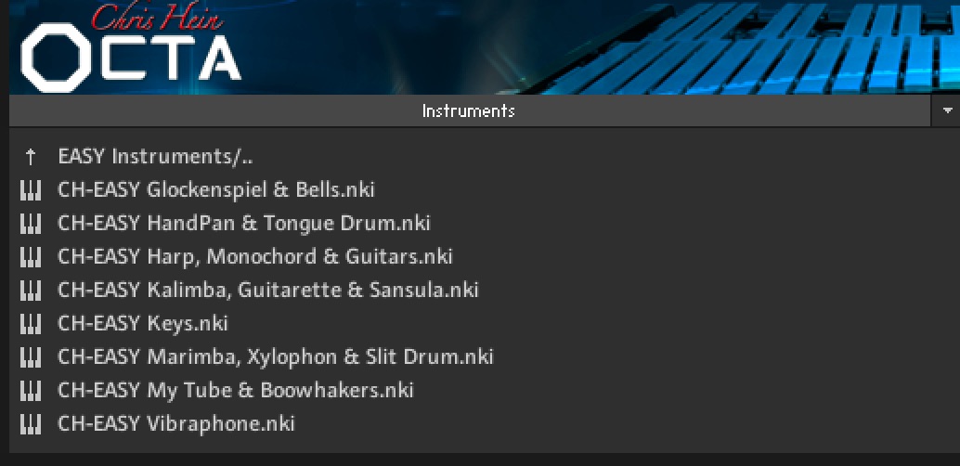Click the keyboard icon next to Marimba, Xylophon & Slit Drum
Viewport: 960px width, 466px height.
click(x=31, y=356)
